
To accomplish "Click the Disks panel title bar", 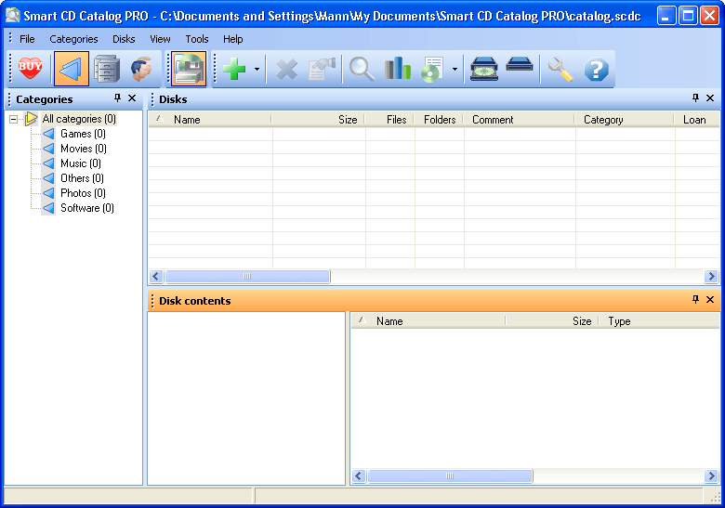I will tap(434, 98).
